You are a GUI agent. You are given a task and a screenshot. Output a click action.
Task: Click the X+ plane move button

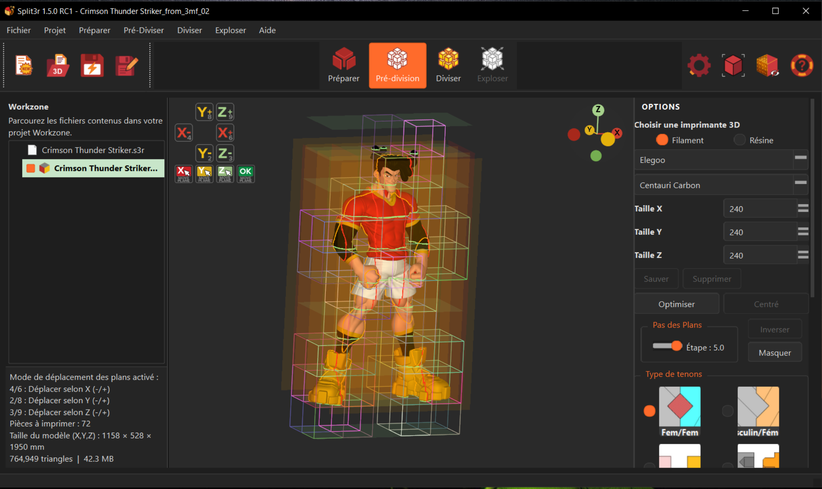[225, 133]
